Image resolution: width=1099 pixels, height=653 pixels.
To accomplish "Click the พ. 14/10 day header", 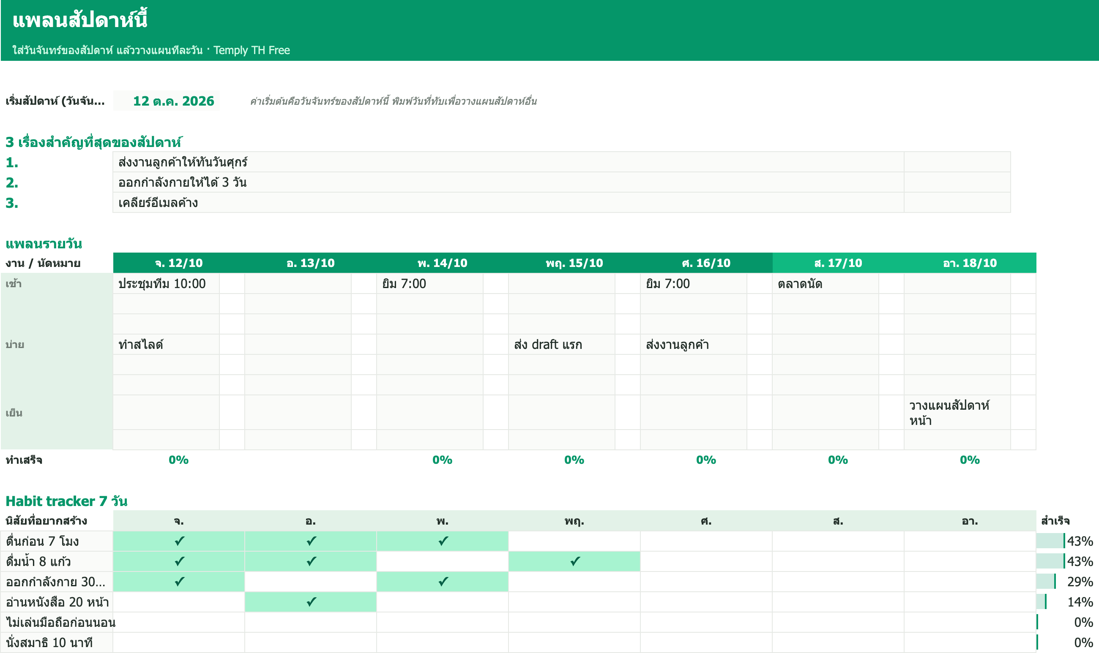I will point(443,263).
